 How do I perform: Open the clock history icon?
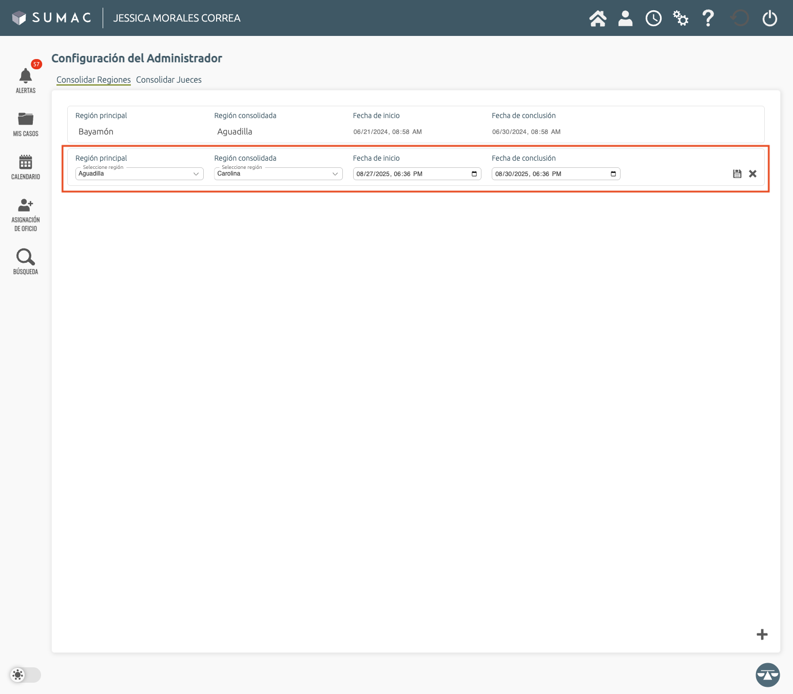point(653,18)
